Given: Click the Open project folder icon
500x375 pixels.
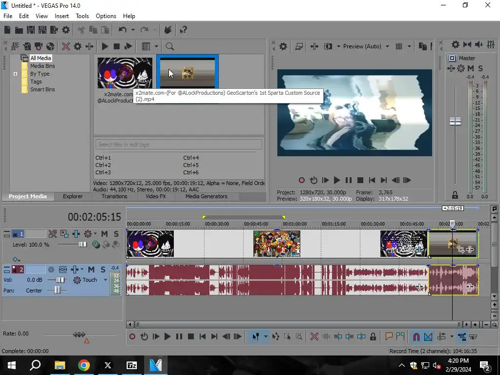Looking at the screenshot, I should pos(19,30).
